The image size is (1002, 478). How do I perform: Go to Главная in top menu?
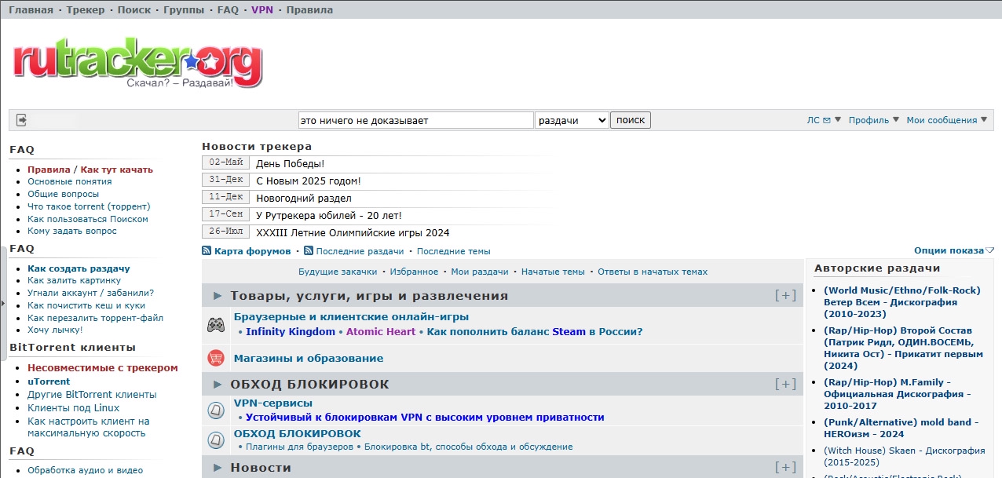pos(31,10)
